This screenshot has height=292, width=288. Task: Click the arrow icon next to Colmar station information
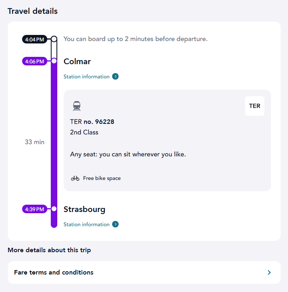pos(115,76)
